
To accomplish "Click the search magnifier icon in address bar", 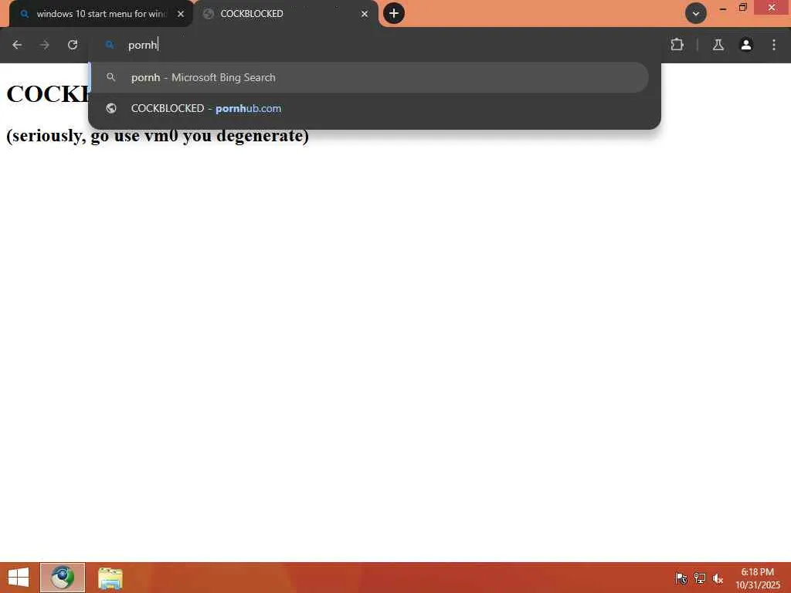I will 110,45.
